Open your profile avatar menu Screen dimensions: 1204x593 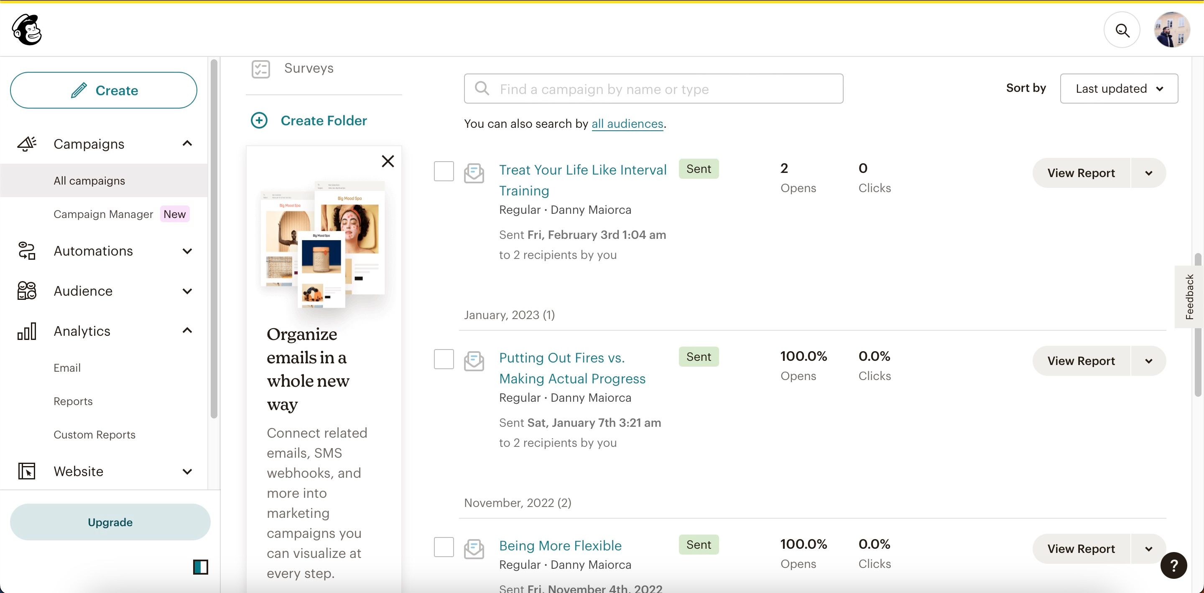pos(1172,29)
